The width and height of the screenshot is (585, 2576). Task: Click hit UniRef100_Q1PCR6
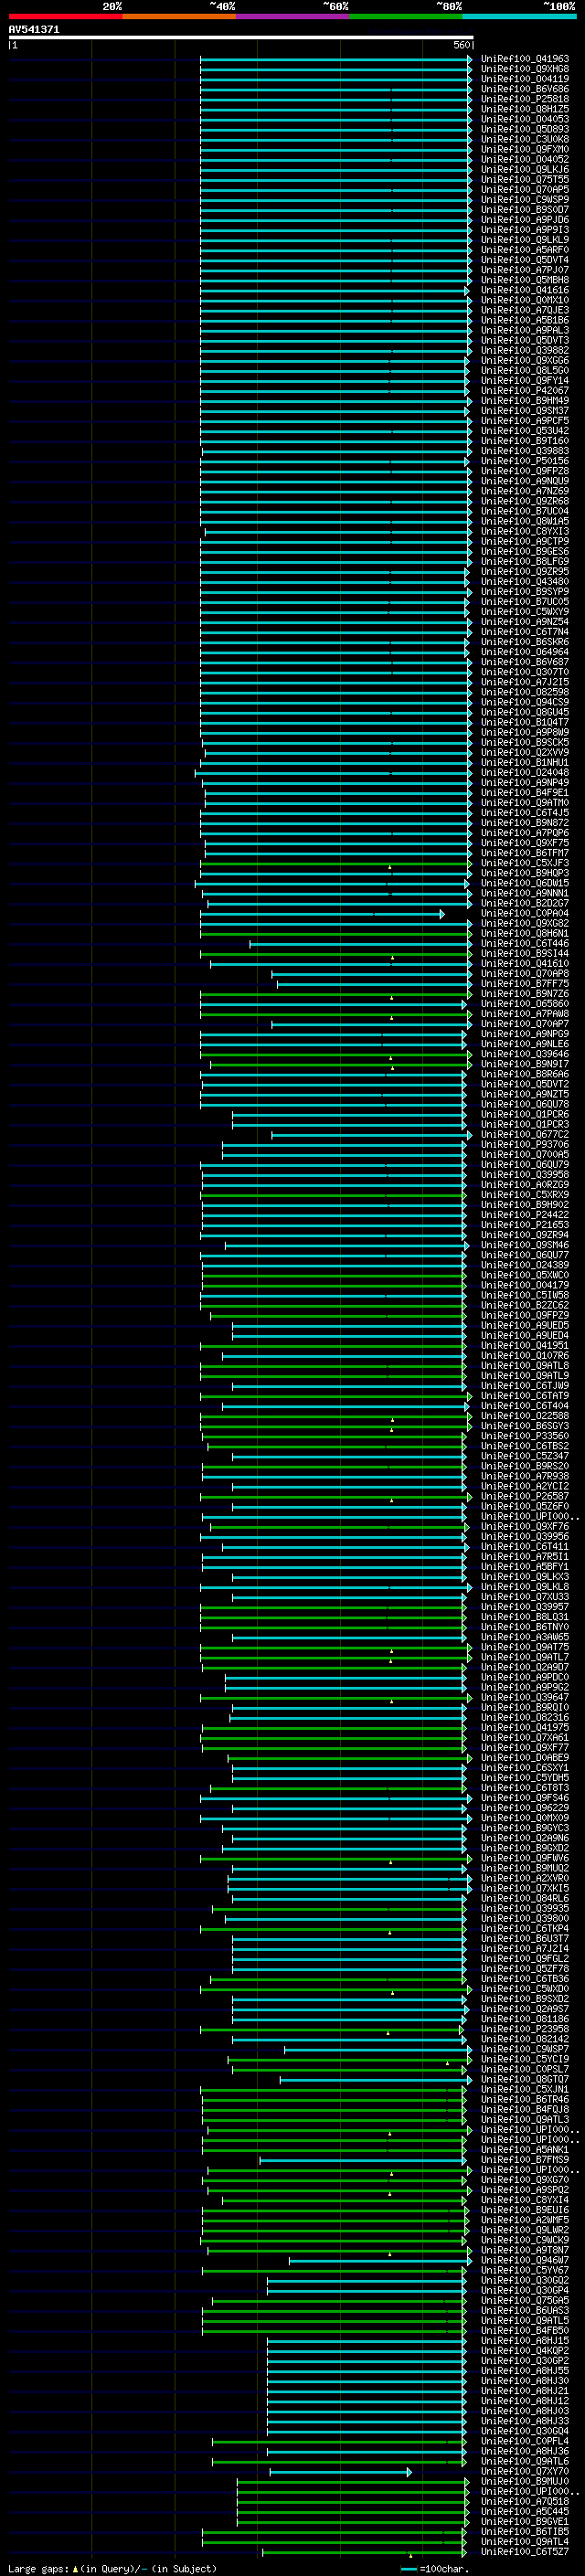tap(525, 1115)
